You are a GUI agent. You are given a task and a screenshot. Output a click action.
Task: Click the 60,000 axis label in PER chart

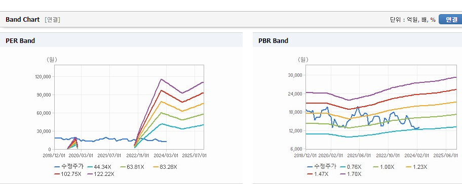(x=45, y=113)
